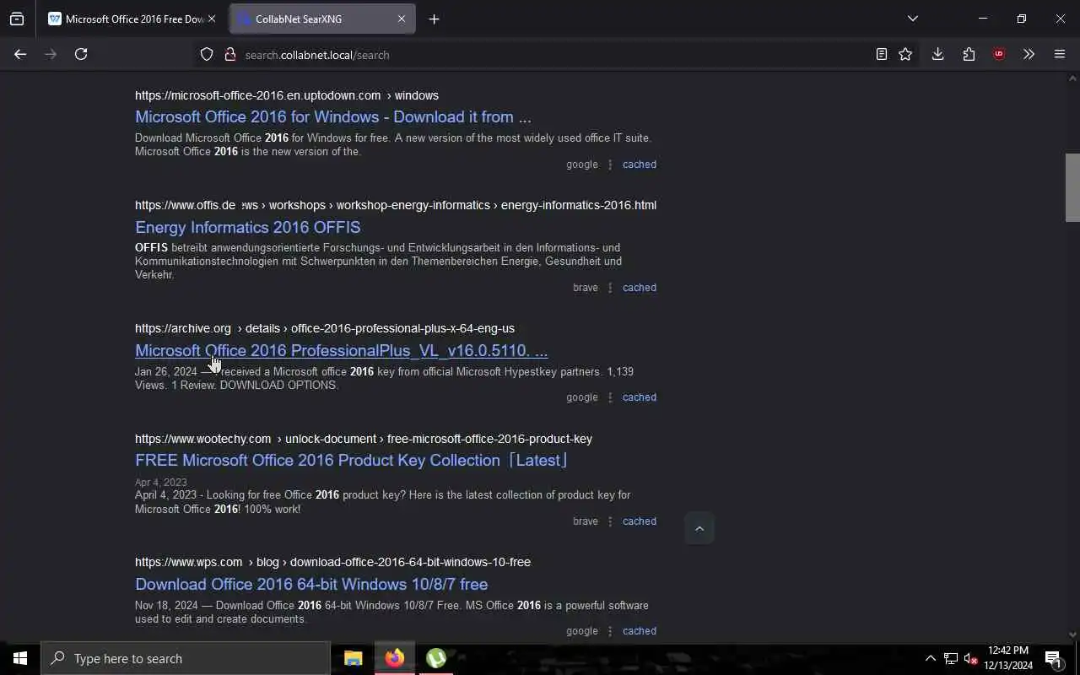Open the uBlock Origin extension
The height and width of the screenshot is (675, 1080).
coord(999,54)
